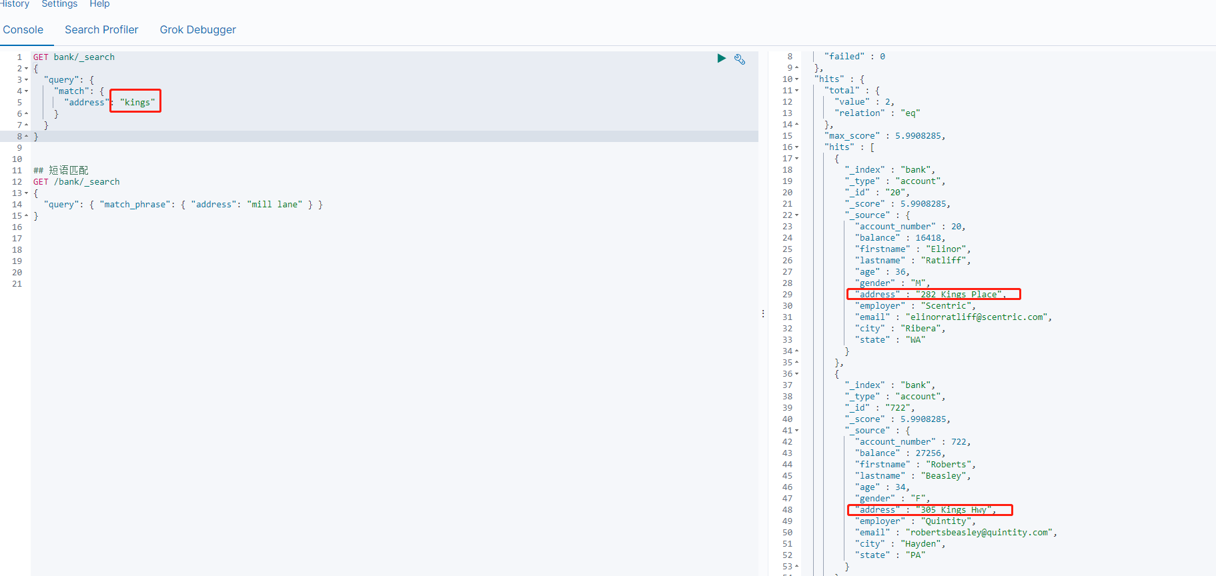This screenshot has height=576, width=1216.
Task: Click the pane resize handle between editor and output
Action: click(x=763, y=313)
